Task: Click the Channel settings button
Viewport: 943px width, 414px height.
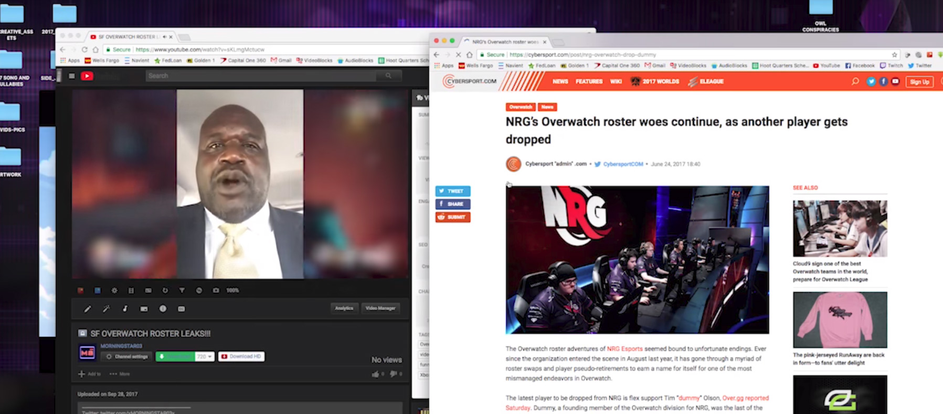Action: pyautogui.click(x=126, y=356)
